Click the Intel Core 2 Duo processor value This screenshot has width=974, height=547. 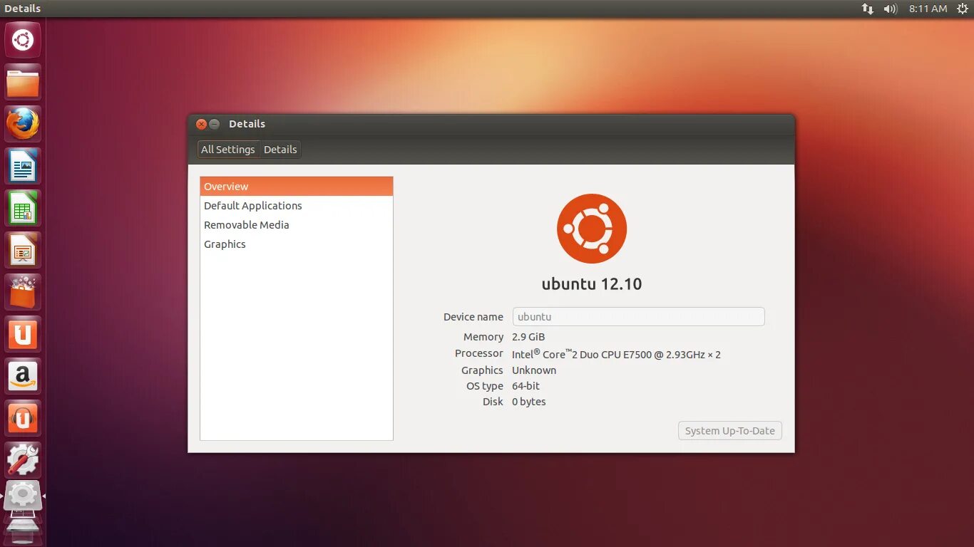tap(616, 354)
